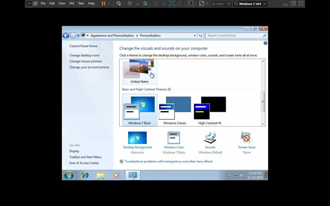This screenshot has height=206, width=330.
Task: Open Troubleshoot transparency and Aero effects link
Action: click(x=169, y=161)
